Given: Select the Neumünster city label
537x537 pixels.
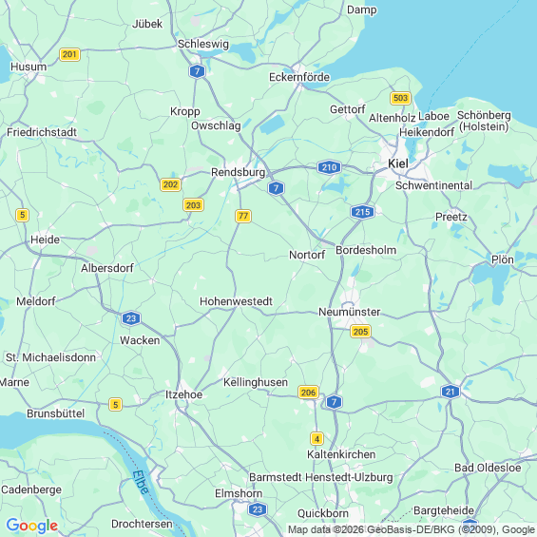Looking at the screenshot, I should [350, 312].
